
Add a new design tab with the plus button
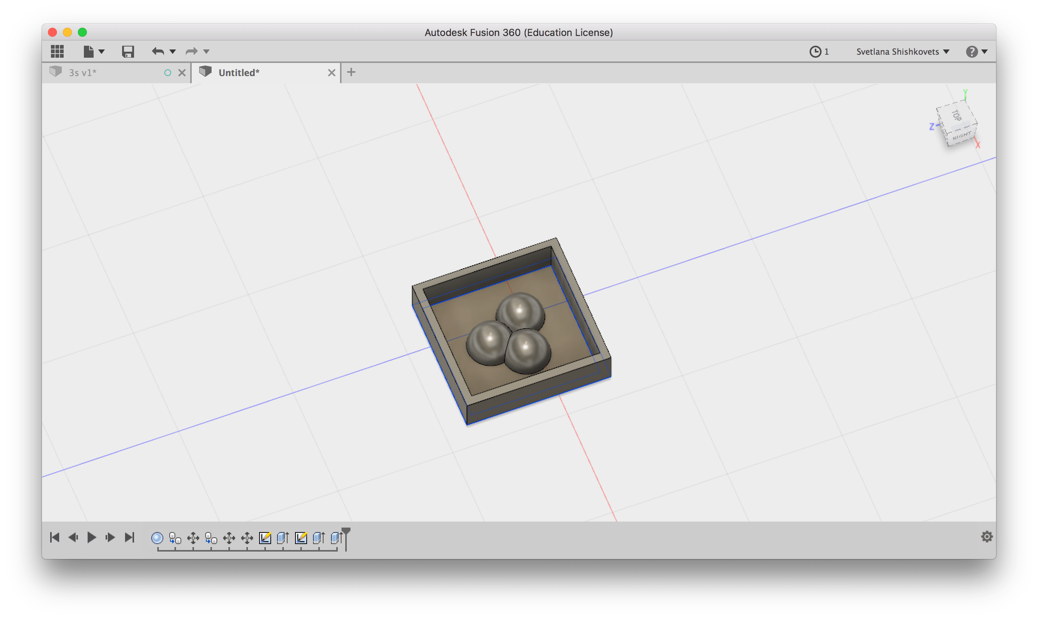click(x=351, y=72)
